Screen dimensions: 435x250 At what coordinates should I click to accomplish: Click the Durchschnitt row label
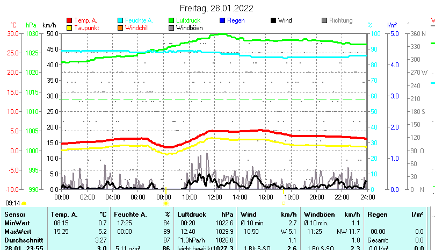[23, 239]
